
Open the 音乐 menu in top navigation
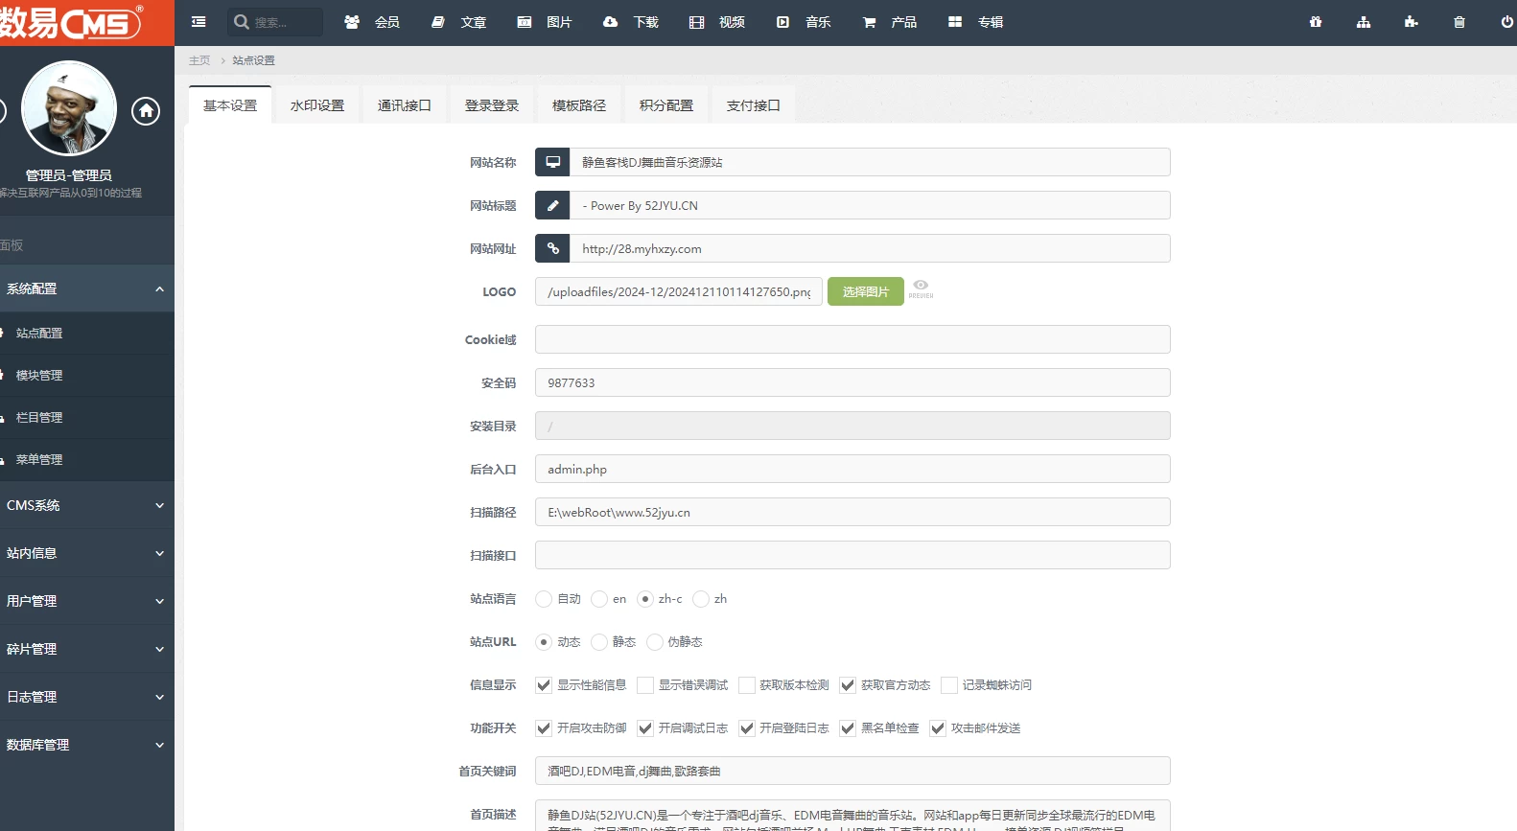805,22
